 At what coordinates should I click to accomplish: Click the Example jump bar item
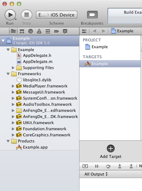tap(122, 31)
